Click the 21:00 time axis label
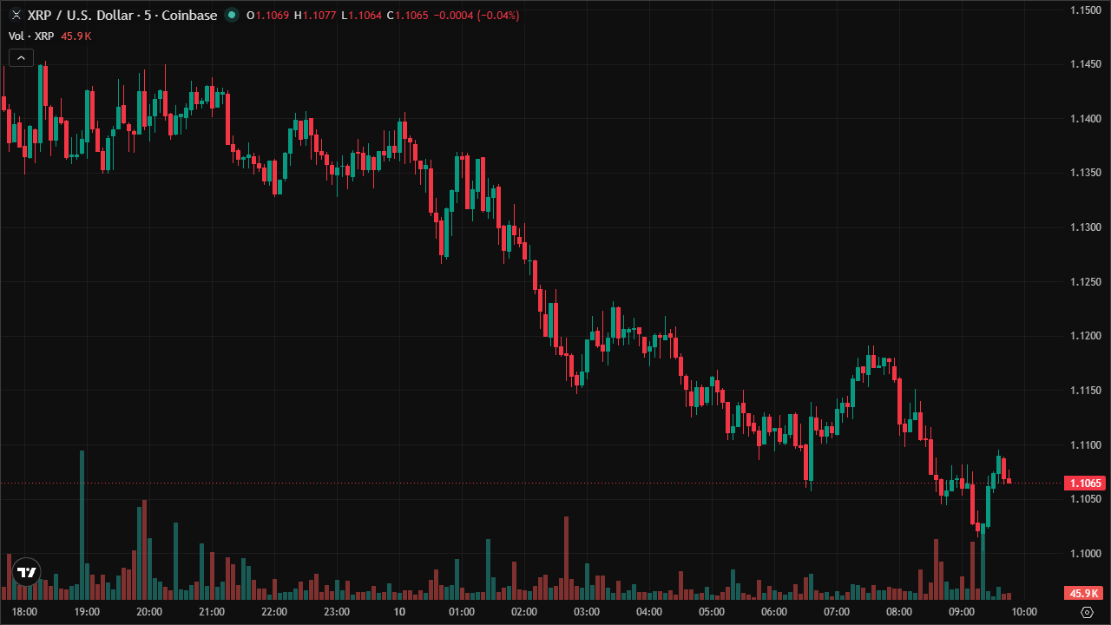 pyautogui.click(x=212, y=612)
